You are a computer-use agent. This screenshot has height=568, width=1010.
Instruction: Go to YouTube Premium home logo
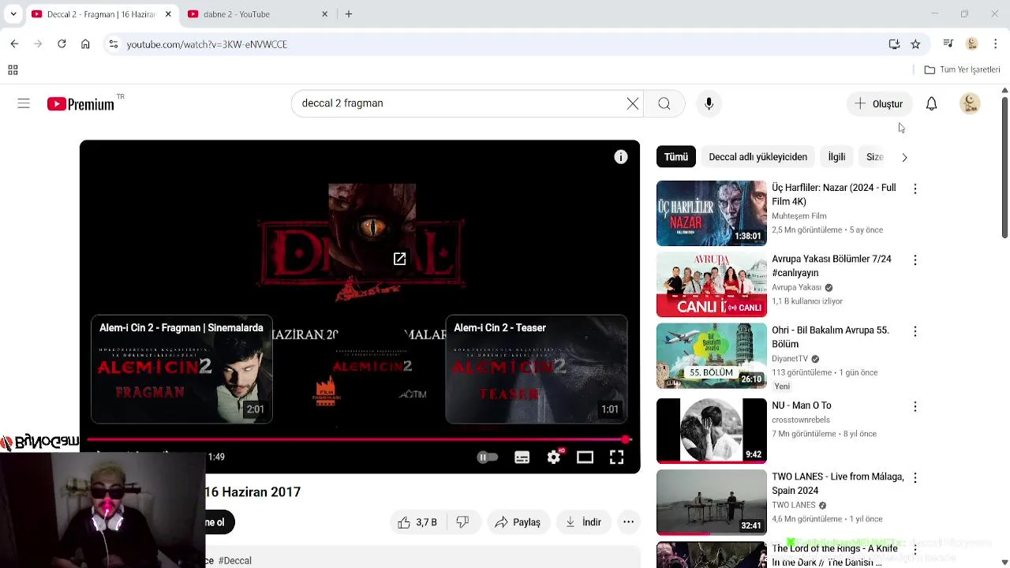(x=80, y=104)
